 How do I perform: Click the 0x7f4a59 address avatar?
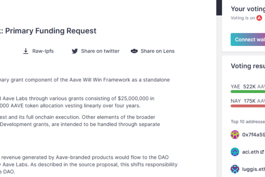click(x=235, y=135)
